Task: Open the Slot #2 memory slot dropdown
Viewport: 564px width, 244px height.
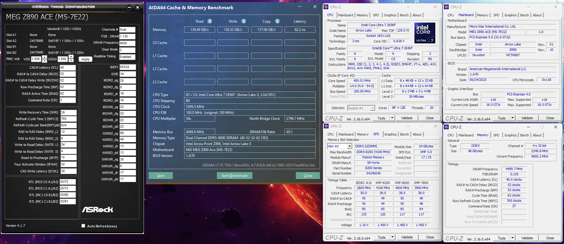Action: (x=349, y=146)
